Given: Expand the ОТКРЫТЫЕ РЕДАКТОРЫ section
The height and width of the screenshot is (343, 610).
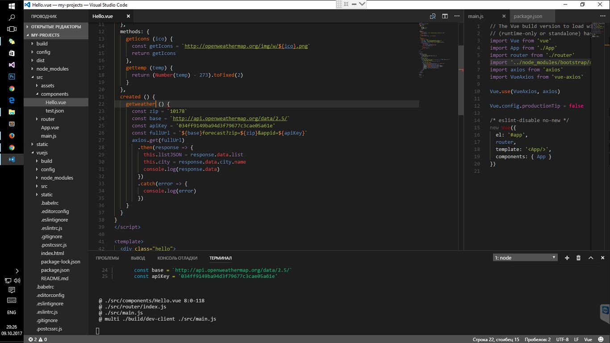Looking at the screenshot, I should [56, 27].
